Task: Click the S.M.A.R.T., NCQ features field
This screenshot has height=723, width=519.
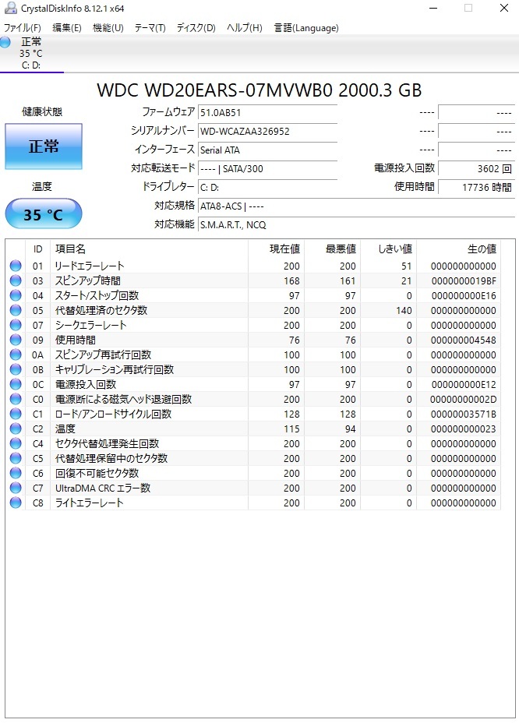Action: (356, 225)
